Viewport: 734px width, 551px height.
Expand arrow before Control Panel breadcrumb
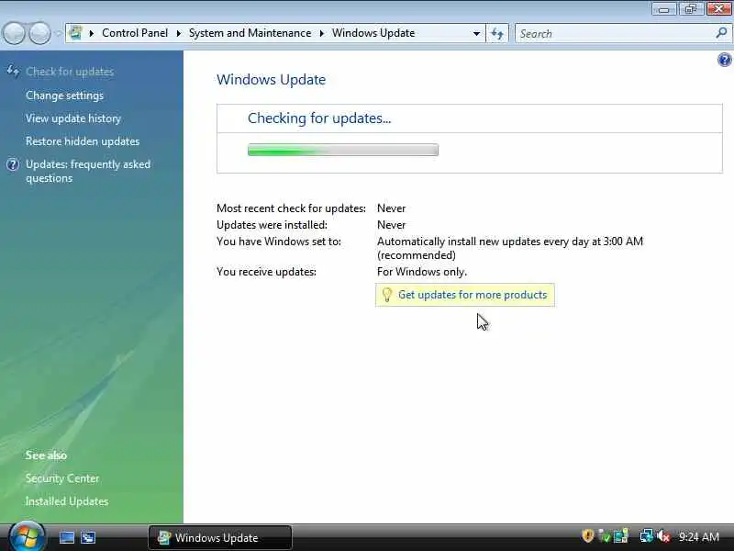91,33
